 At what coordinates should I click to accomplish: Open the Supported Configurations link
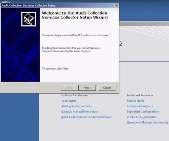click(143, 111)
